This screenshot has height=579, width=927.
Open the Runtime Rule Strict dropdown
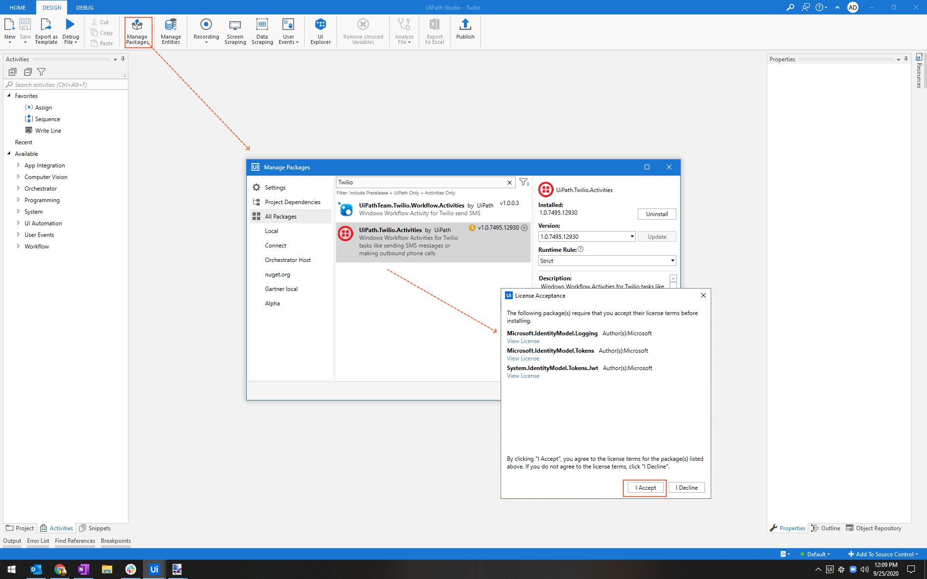click(672, 261)
